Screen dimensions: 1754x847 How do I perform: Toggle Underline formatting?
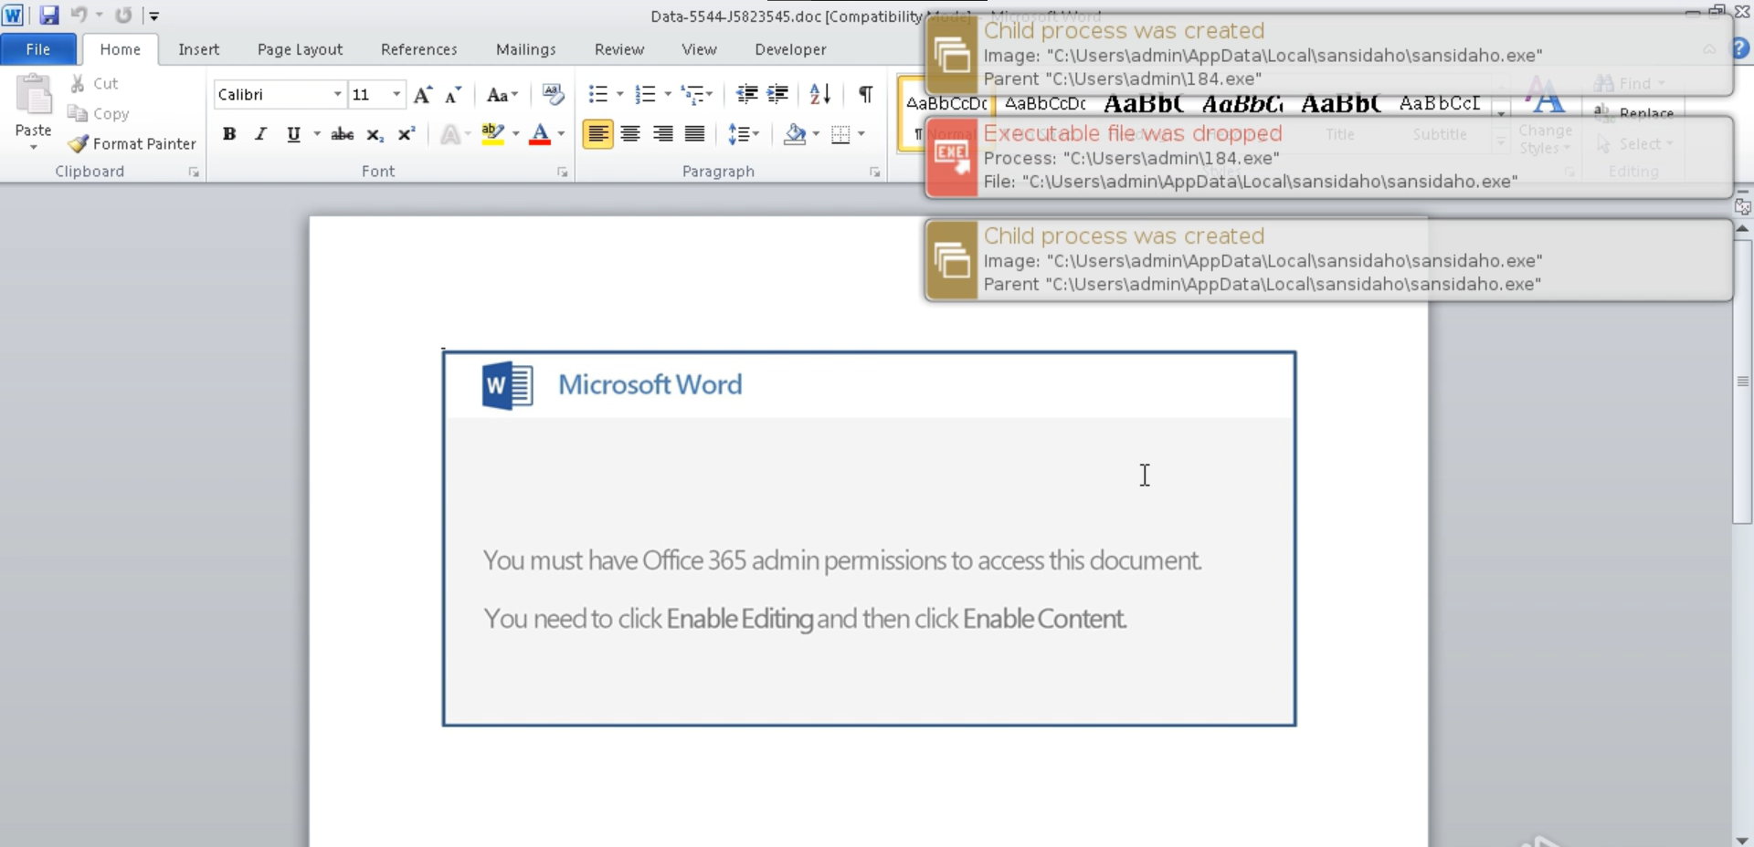(x=293, y=134)
